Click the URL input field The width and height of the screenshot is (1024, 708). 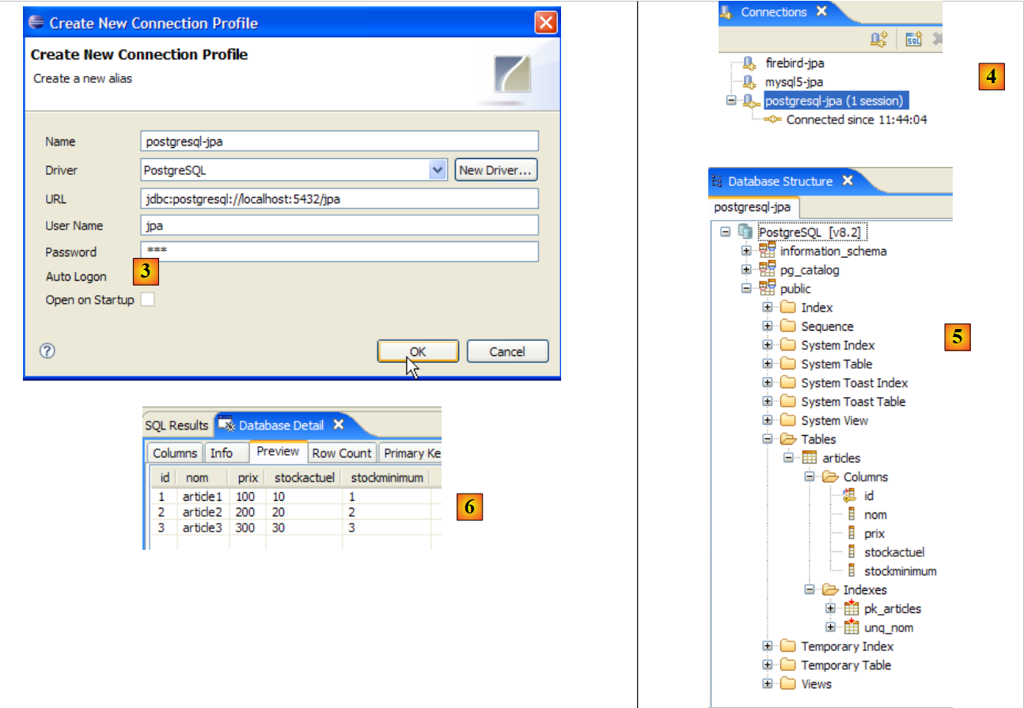coord(339,199)
